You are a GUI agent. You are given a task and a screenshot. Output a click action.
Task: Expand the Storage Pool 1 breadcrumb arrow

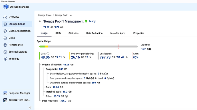pos(71,15)
